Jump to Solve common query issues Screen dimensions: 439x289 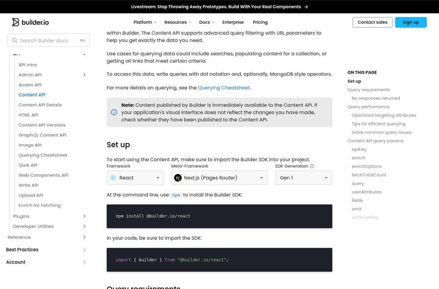pos(382,133)
